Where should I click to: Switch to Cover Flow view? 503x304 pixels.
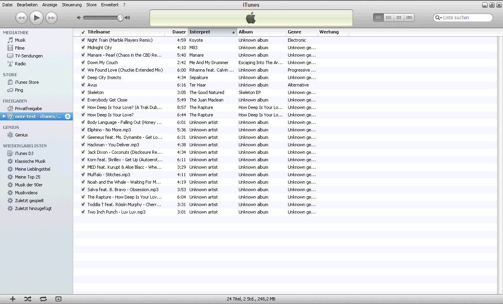click(x=409, y=18)
